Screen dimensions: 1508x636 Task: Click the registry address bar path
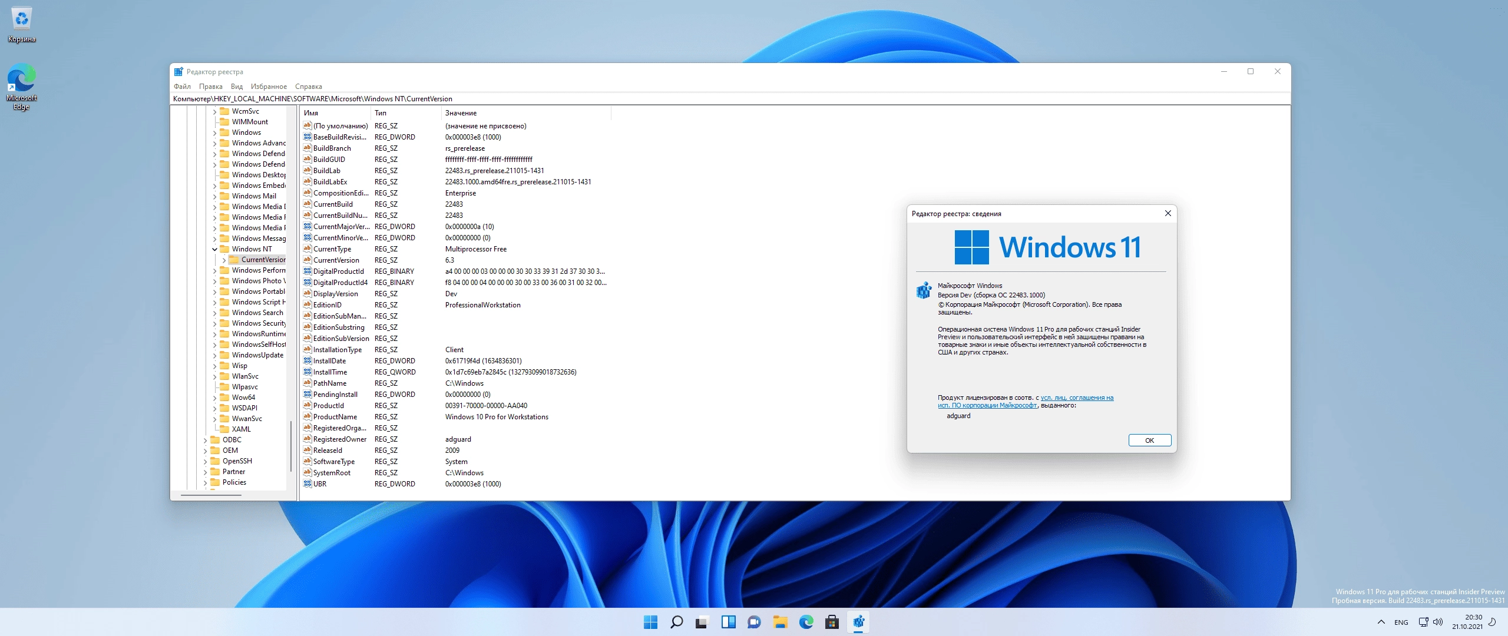point(730,99)
